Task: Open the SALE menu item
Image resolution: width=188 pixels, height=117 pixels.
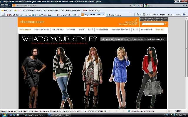Action: pos(135,30)
